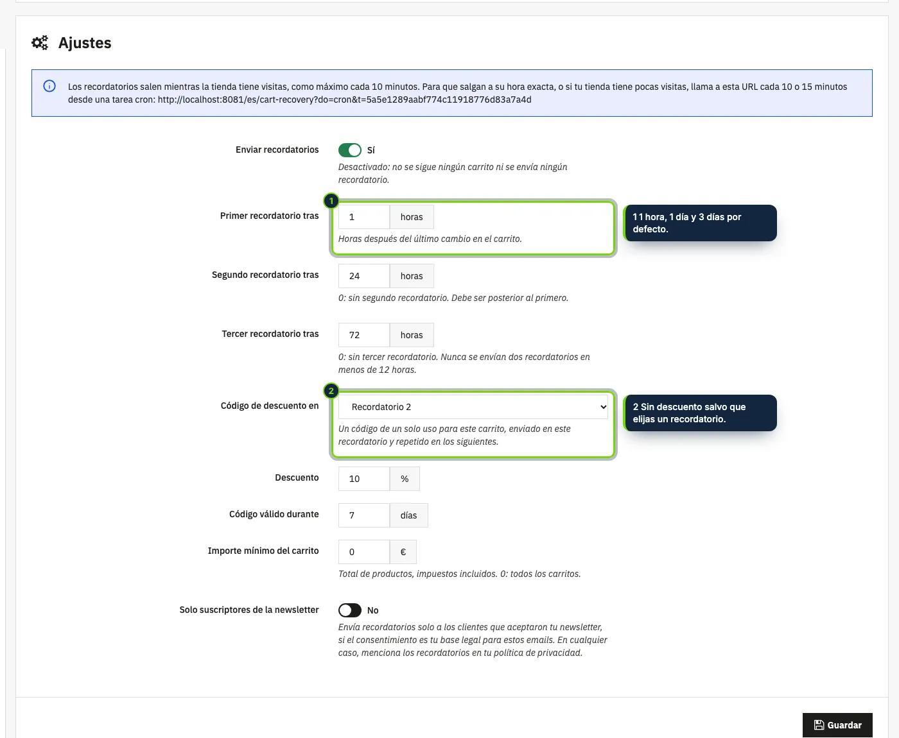Click the "Sí" text beside the toggle
The height and width of the screenshot is (738, 899).
pos(371,150)
